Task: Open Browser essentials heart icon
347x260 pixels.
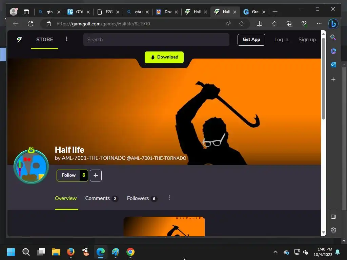Action: [x=304, y=24]
